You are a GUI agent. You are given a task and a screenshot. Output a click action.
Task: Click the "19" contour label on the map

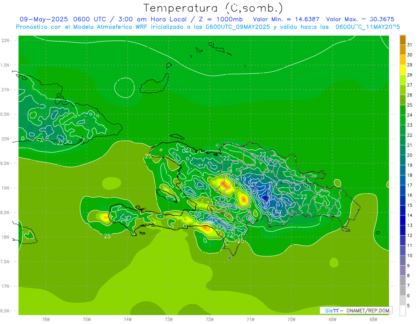[243, 179]
